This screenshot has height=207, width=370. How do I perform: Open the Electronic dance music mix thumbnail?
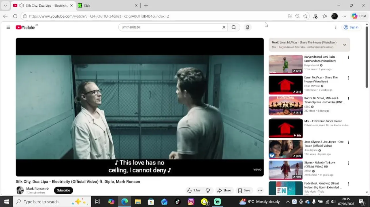(x=286, y=128)
